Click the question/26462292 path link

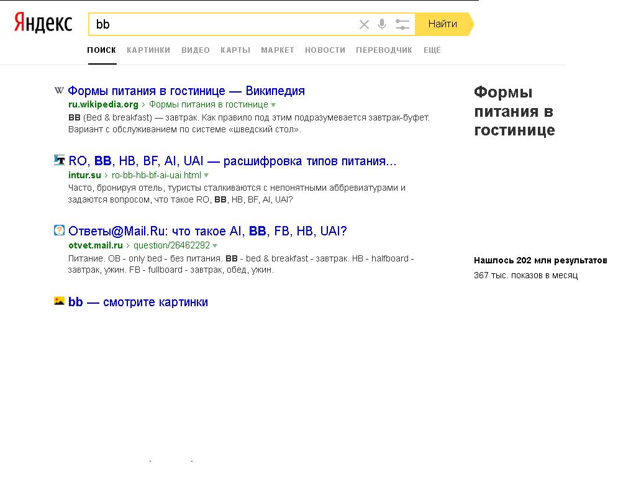point(171,245)
